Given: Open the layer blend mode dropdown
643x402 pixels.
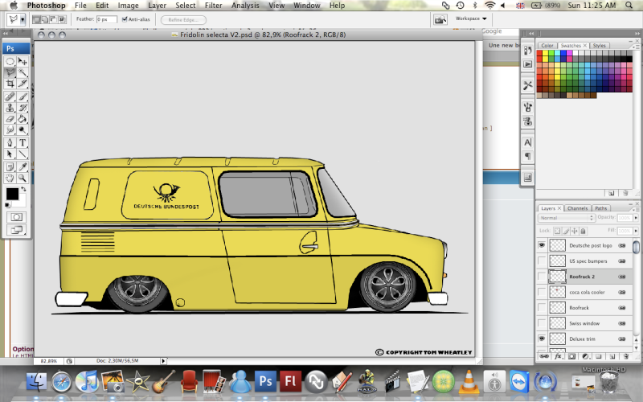Looking at the screenshot, I should pos(567,218).
